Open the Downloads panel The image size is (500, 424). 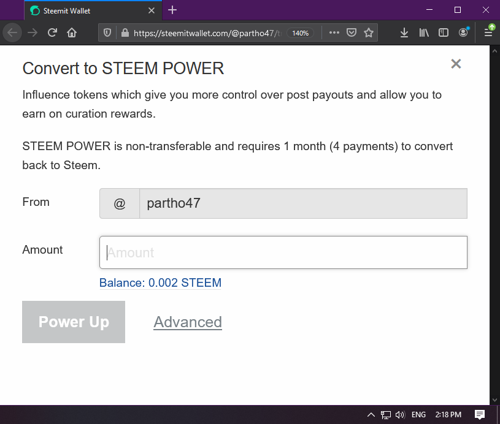[x=404, y=32]
